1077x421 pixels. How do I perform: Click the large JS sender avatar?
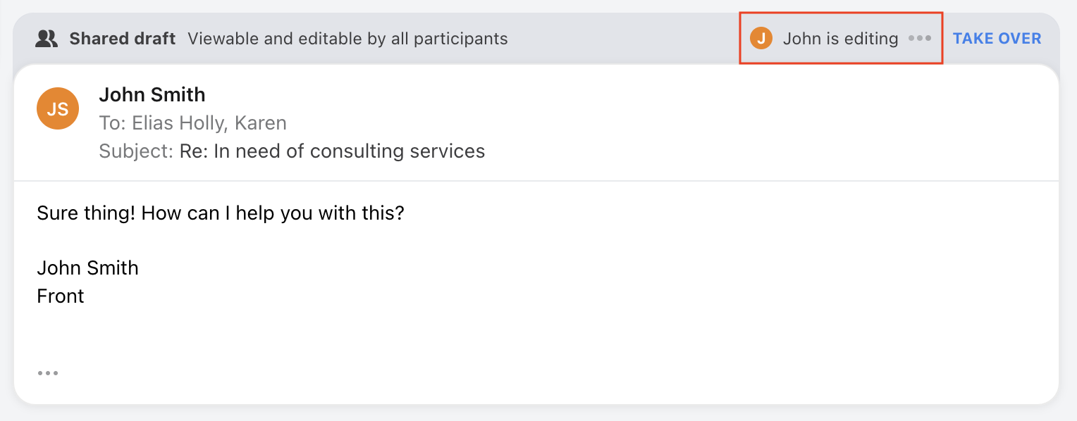58,108
